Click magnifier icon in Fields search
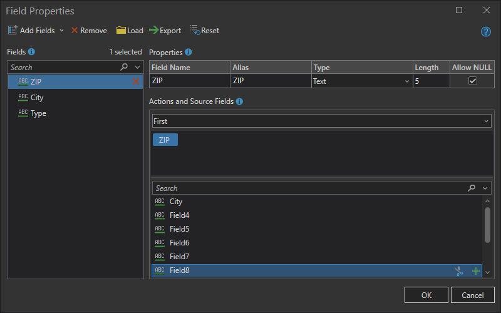Image resolution: width=501 pixels, height=313 pixels. point(124,67)
